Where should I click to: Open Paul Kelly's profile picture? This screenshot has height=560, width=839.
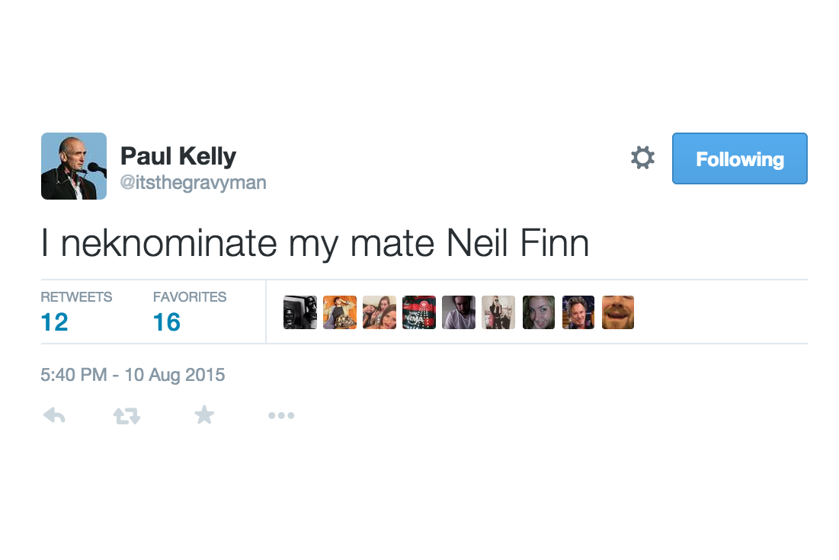[x=74, y=166]
